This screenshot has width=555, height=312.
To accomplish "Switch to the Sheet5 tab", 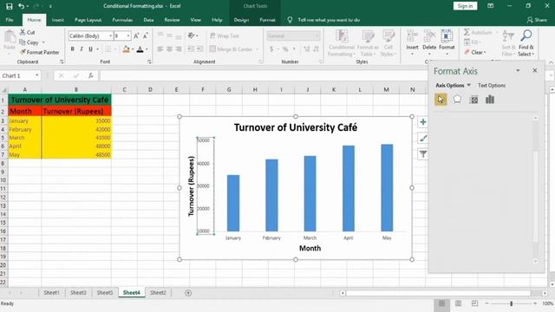I will (105, 293).
